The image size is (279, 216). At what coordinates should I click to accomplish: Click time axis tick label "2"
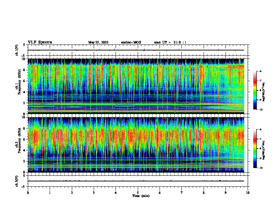pos(72,193)
